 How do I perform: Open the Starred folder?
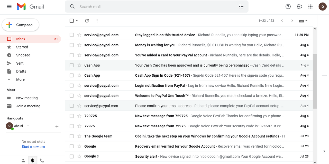[30, 47]
